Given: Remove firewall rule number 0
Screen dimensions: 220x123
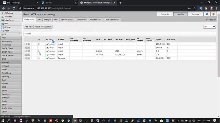Looking at the screenshot, I should pos(25,44).
